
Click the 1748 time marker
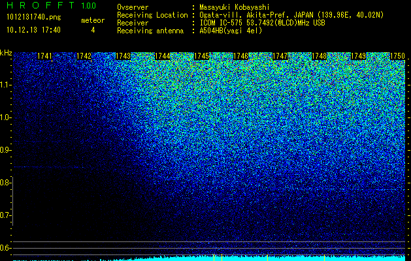coord(319,56)
